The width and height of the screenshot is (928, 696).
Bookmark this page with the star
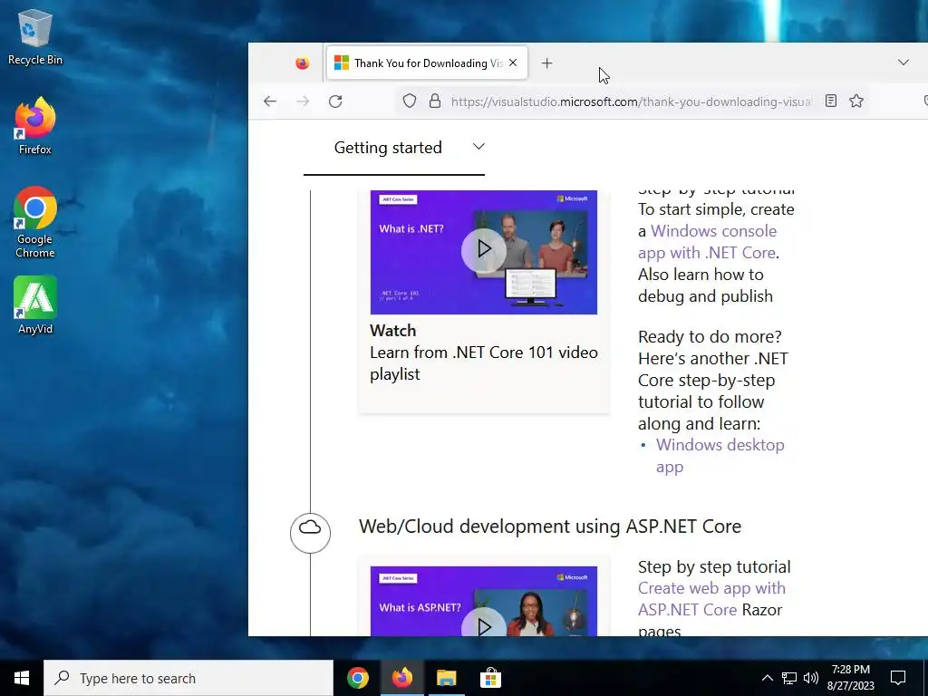[x=856, y=101]
